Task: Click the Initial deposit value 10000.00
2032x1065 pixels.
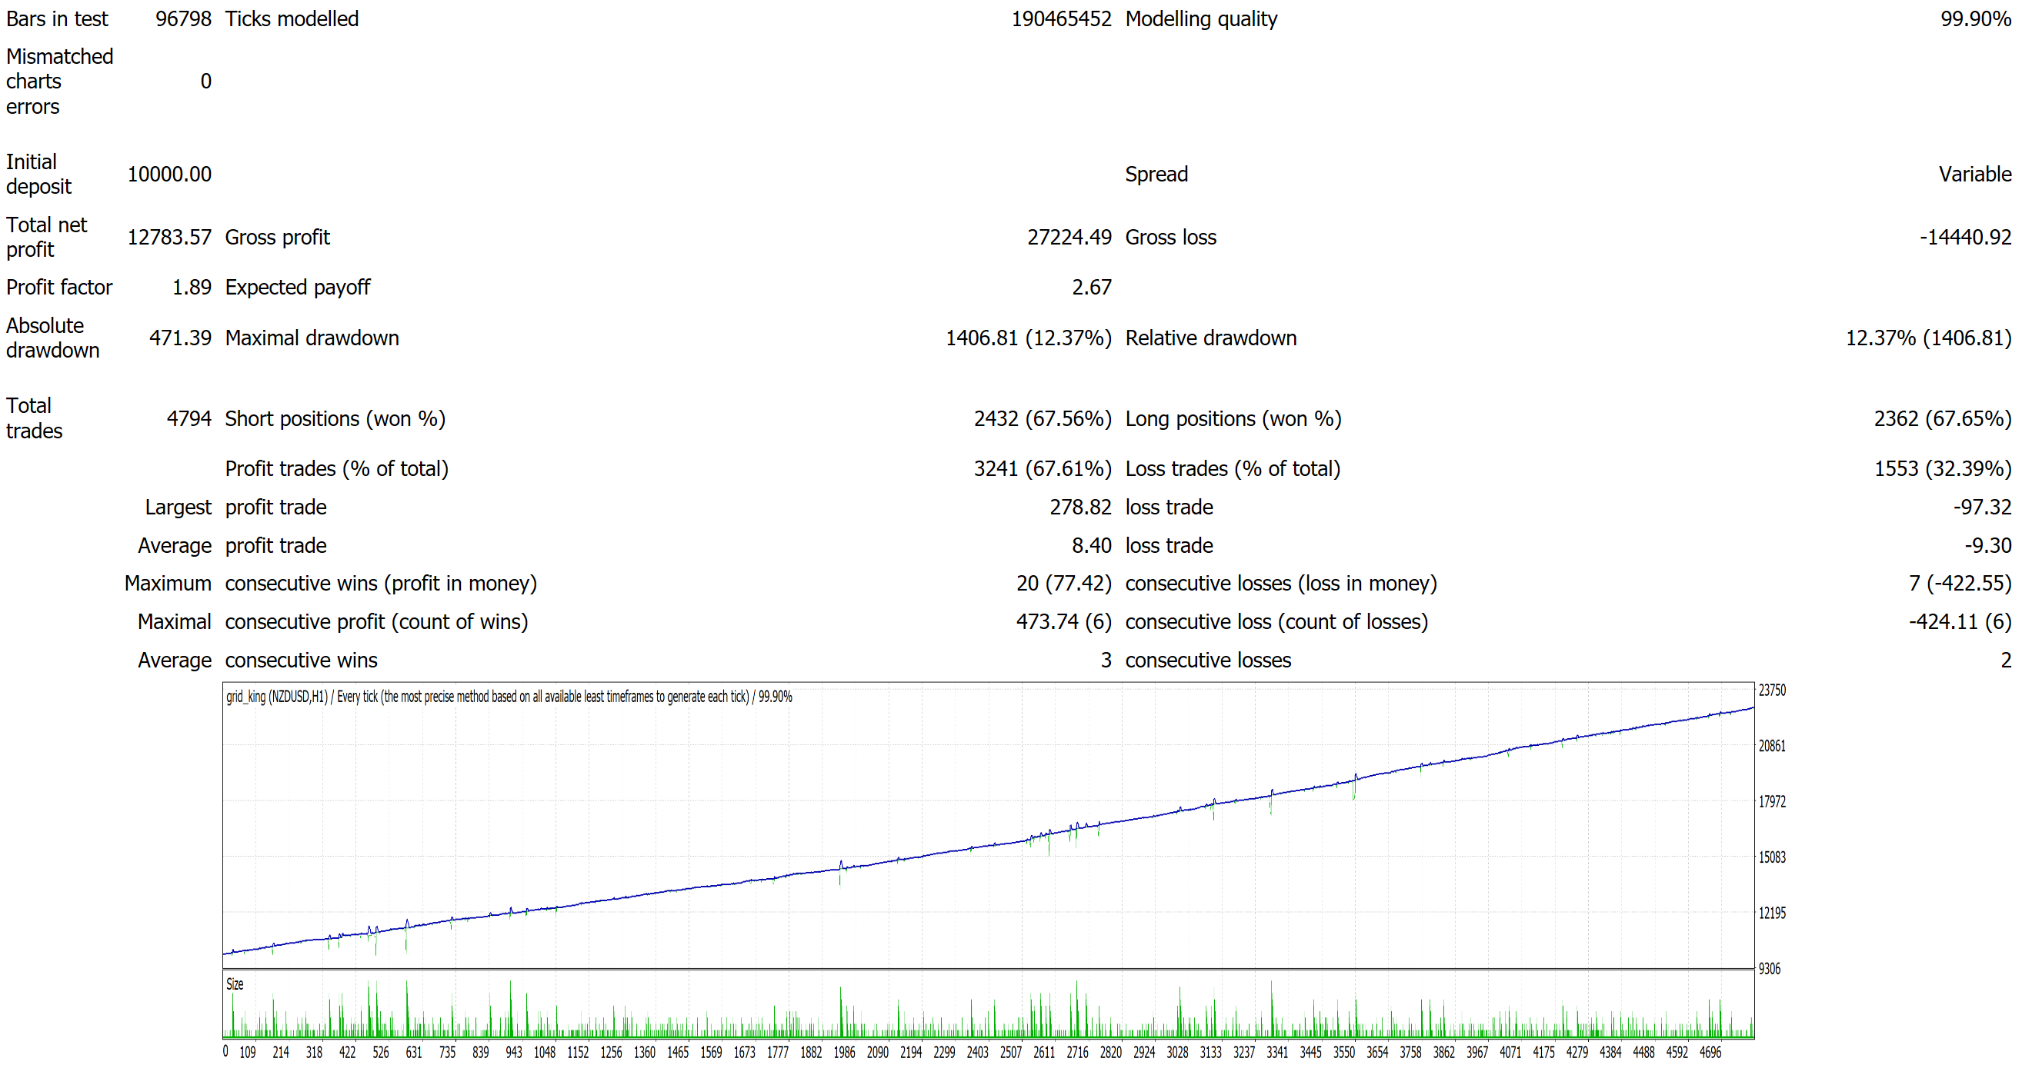Action: click(168, 175)
